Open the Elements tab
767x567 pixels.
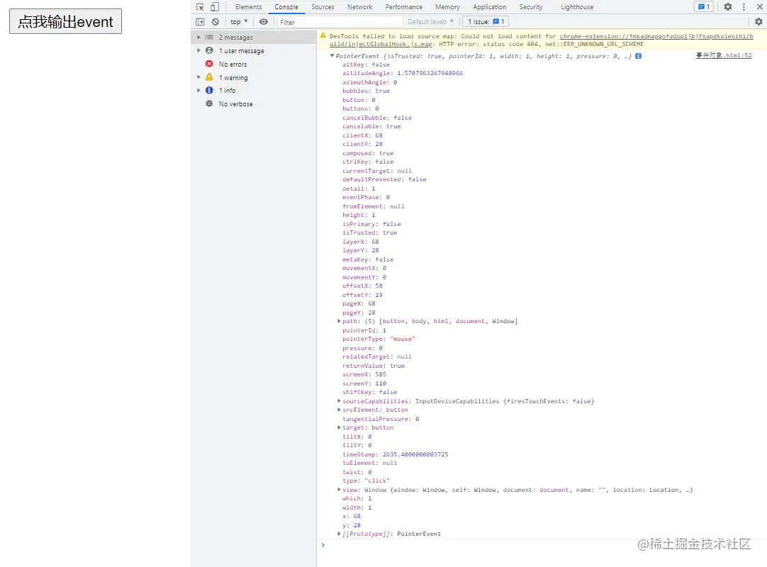249,7
